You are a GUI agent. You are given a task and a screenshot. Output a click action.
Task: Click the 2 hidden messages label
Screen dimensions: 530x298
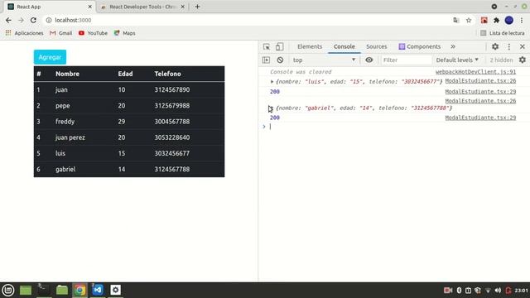pos(501,60)
